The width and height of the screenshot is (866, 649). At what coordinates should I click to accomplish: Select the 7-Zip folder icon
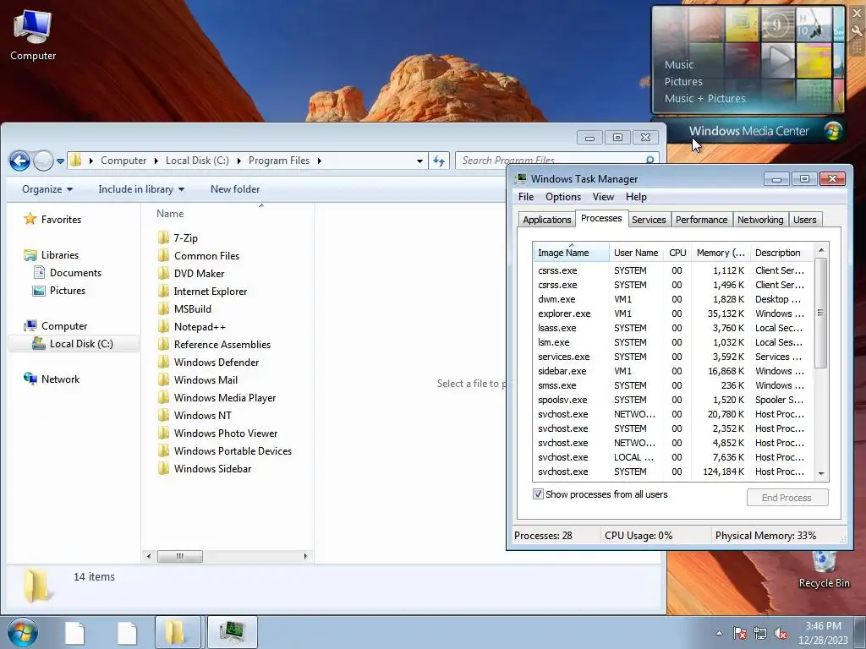(x=163, y=237)
